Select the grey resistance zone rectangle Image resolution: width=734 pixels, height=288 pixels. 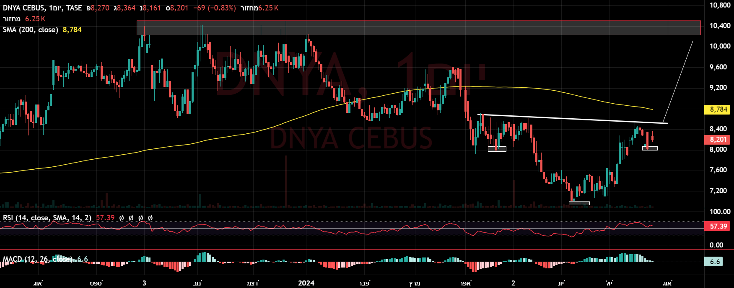point(418,28)
